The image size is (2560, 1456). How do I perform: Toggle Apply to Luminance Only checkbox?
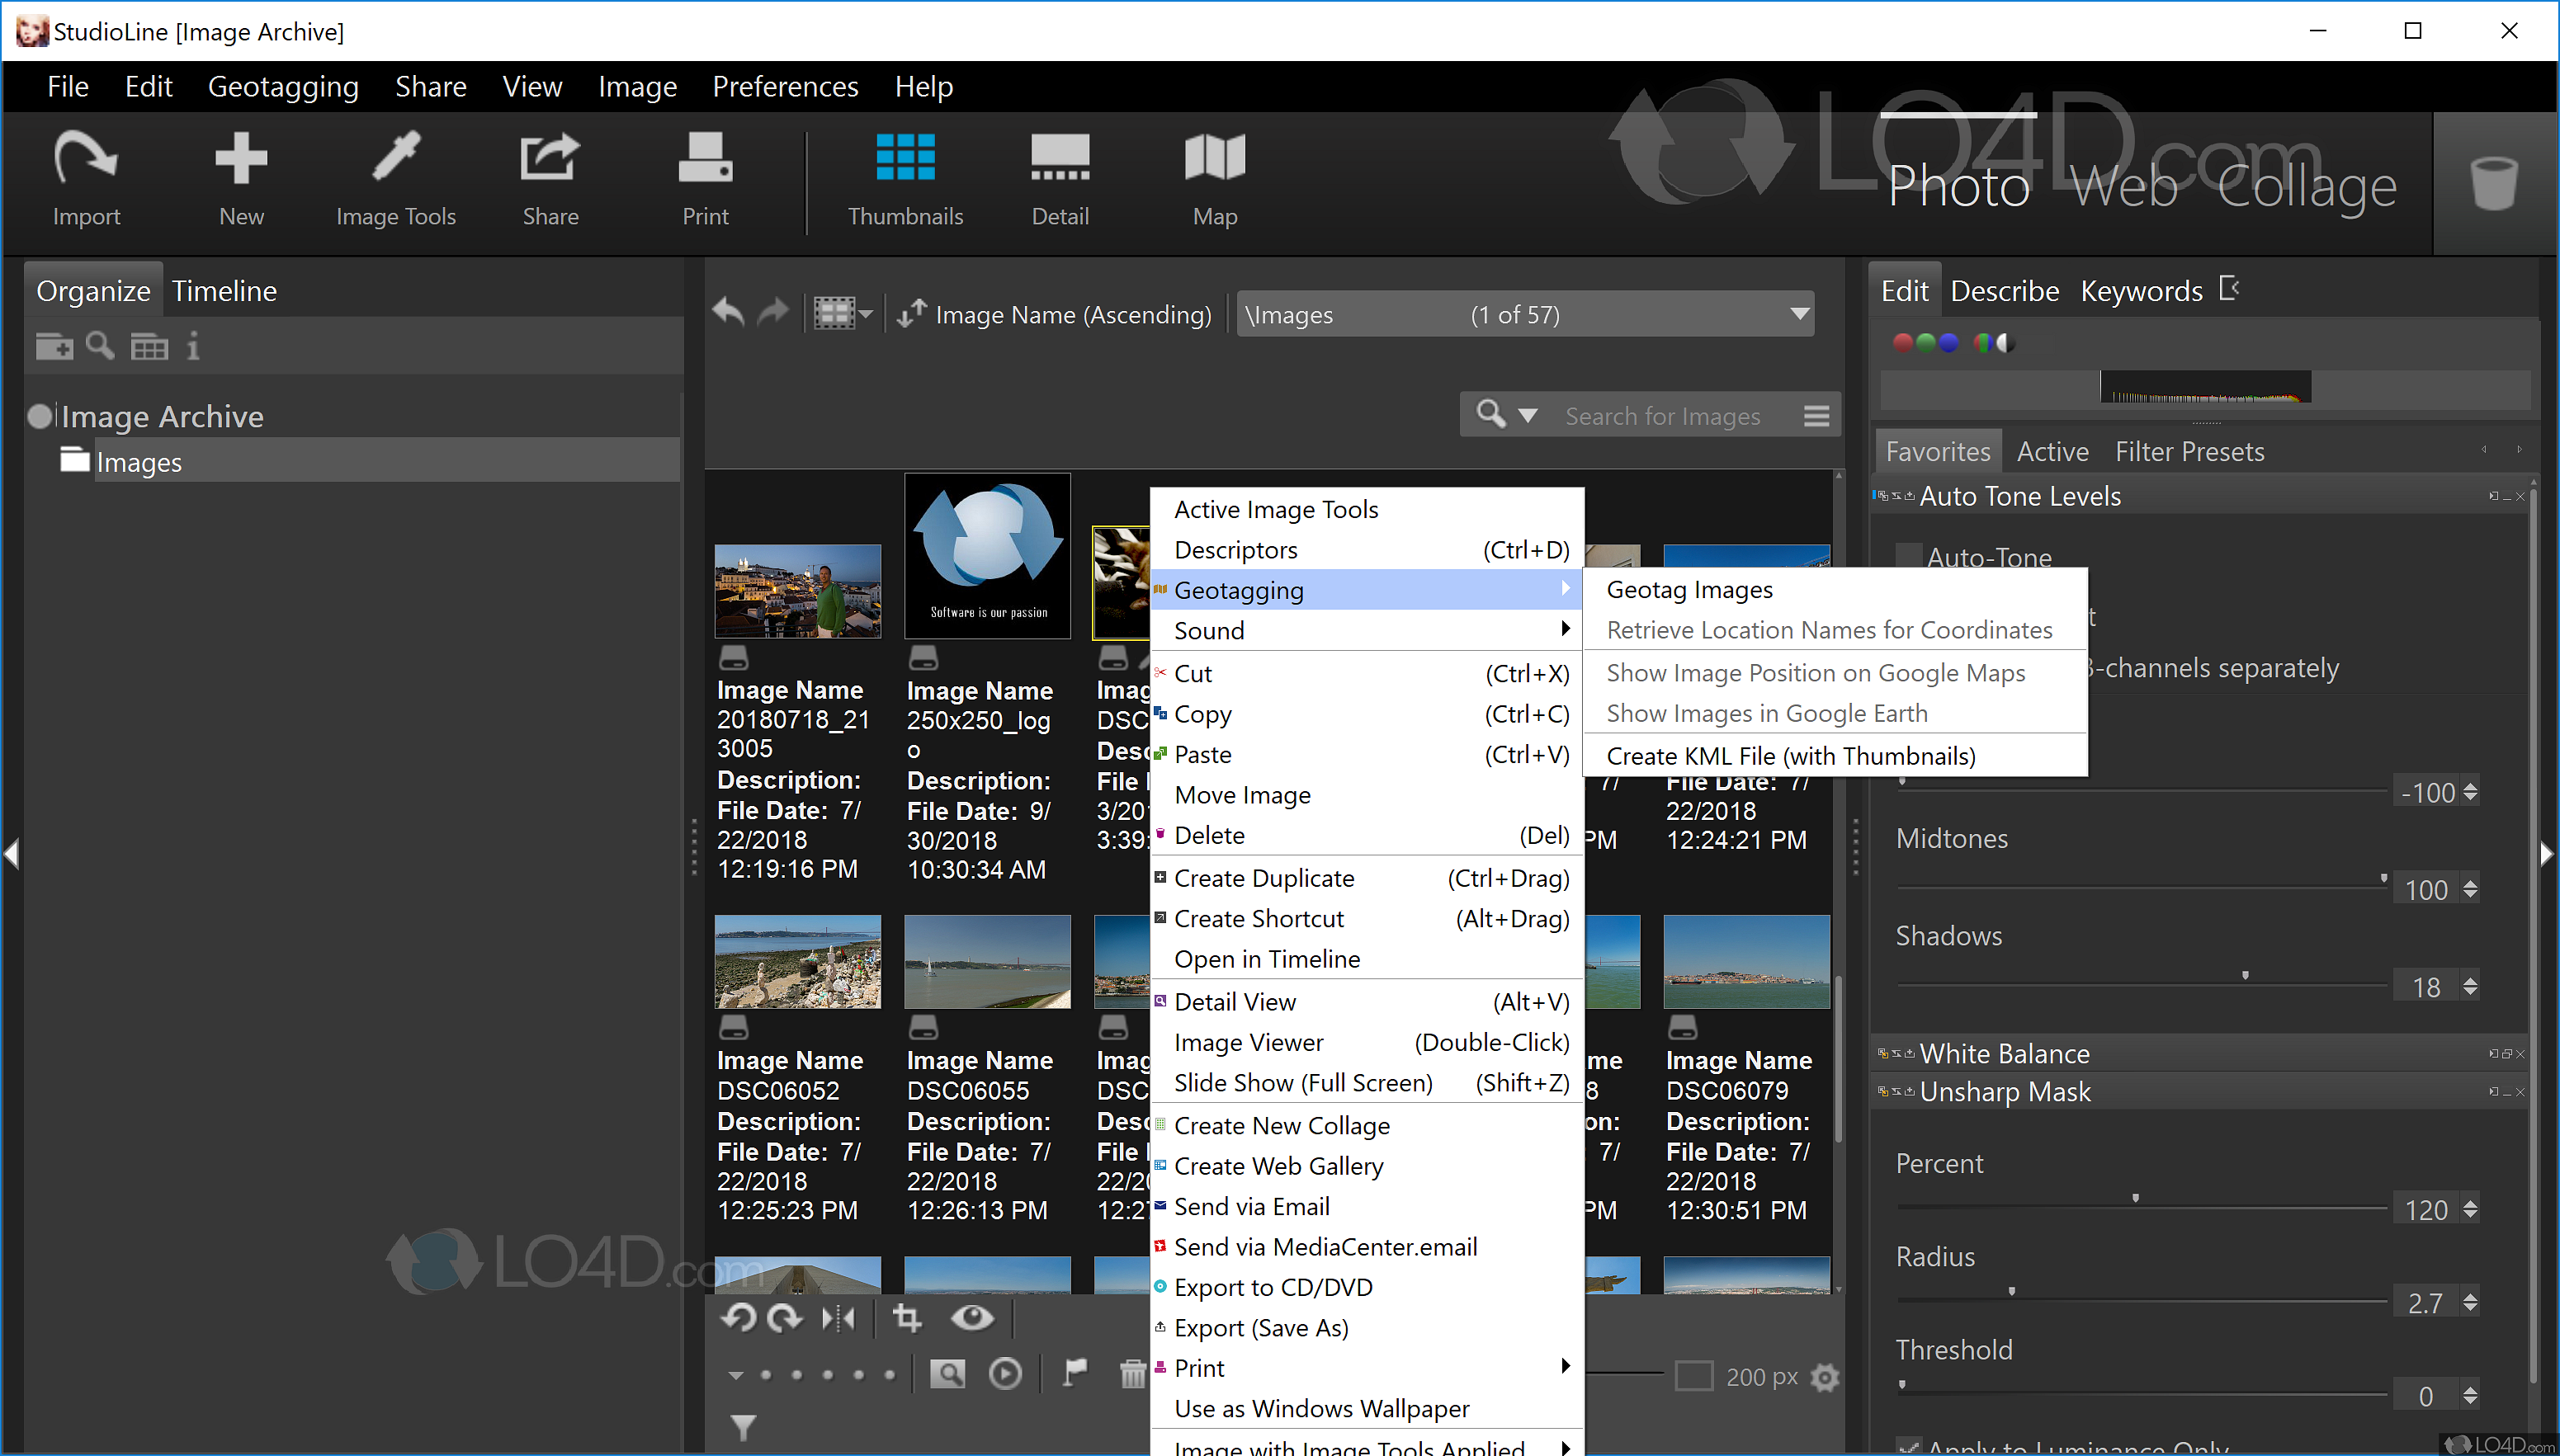point(1909,1446)
